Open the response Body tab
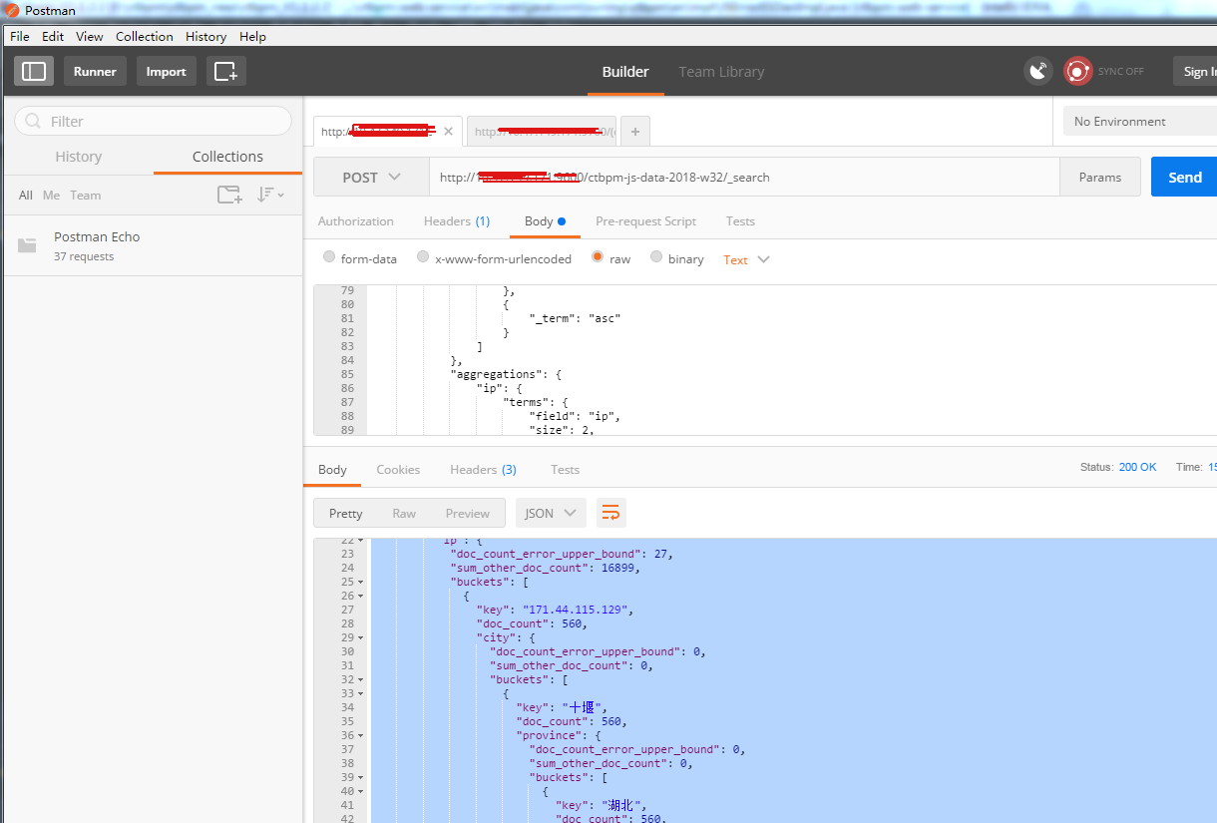This screenshot has width=1217, height=823. coord(332,469)
